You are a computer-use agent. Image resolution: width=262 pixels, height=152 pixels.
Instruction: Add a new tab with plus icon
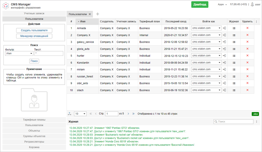coord(98,14)
